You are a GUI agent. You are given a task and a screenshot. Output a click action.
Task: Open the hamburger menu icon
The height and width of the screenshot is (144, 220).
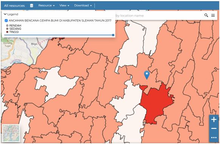(x=213, y=15)
